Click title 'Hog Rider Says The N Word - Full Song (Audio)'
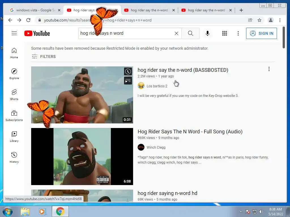This screenshot has width=290, height=217. click(190, 132)
